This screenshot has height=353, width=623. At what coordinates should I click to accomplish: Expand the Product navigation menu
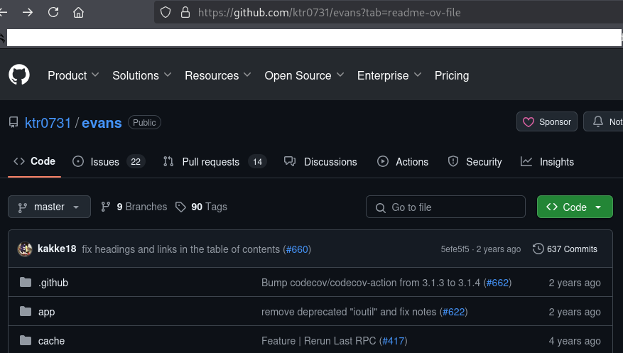tap(73, 75)
